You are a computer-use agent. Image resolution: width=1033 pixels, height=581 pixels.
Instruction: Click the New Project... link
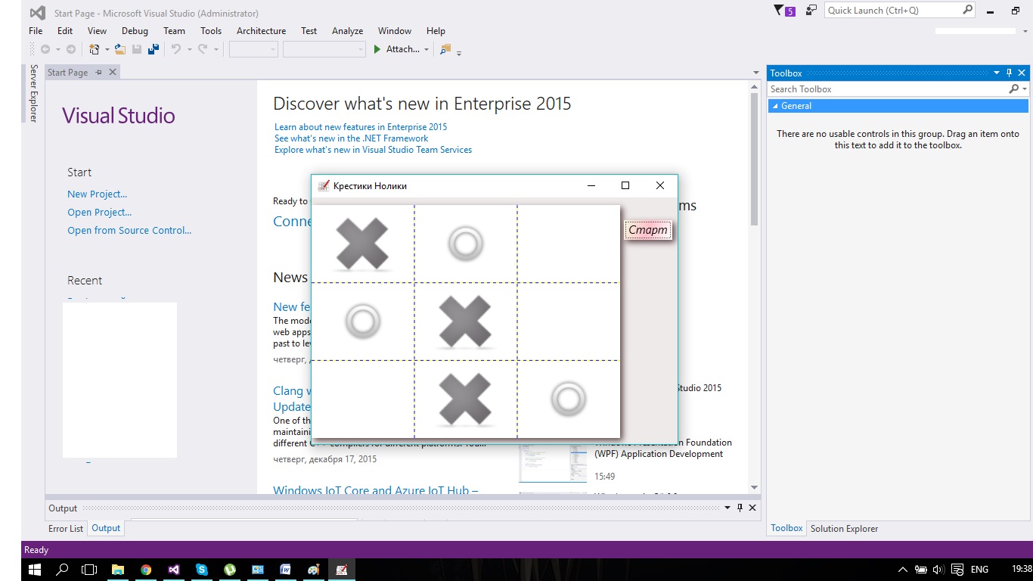pos(98,194)
